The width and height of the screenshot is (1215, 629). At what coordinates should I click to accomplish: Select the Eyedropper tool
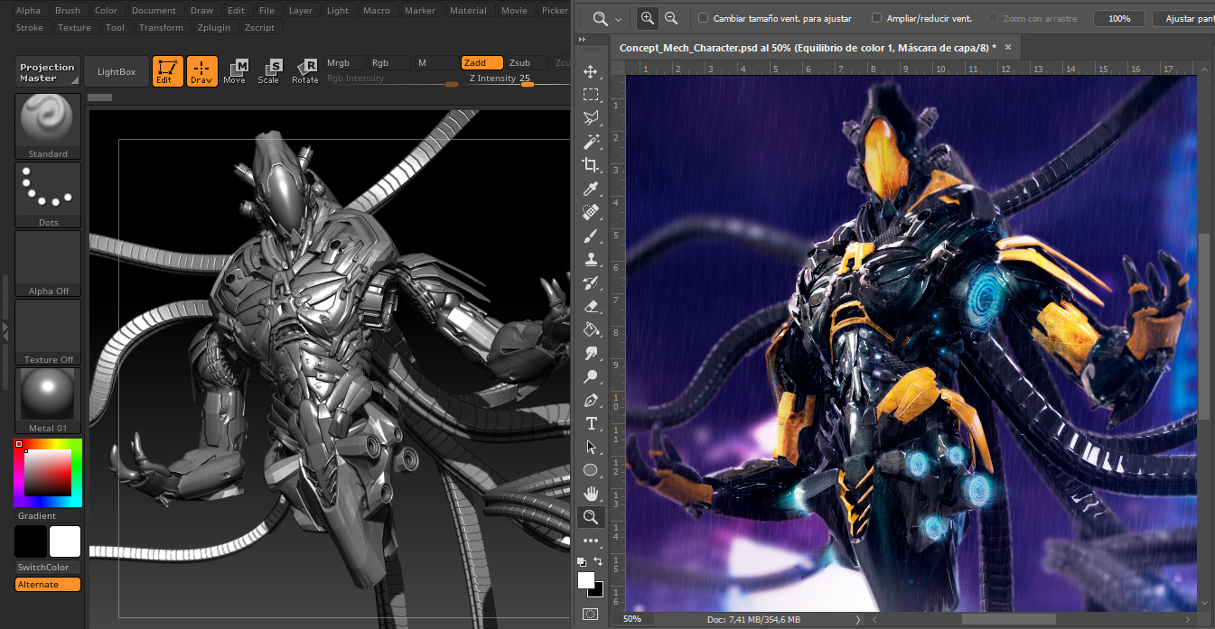point(591,189)
